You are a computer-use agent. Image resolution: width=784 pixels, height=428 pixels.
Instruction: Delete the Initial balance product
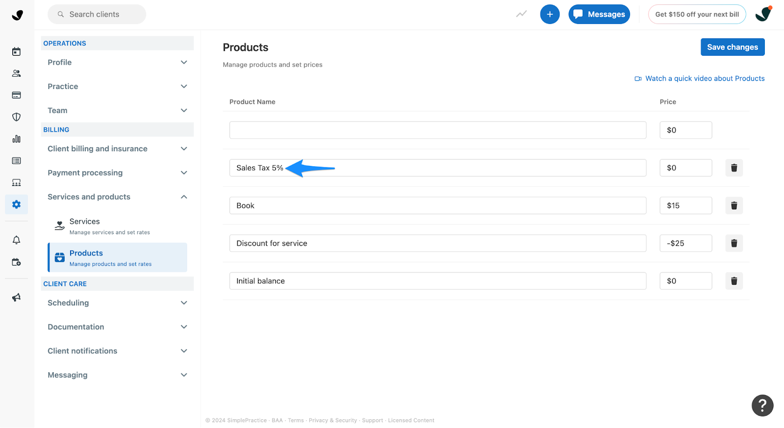click(x=734, y=281)
